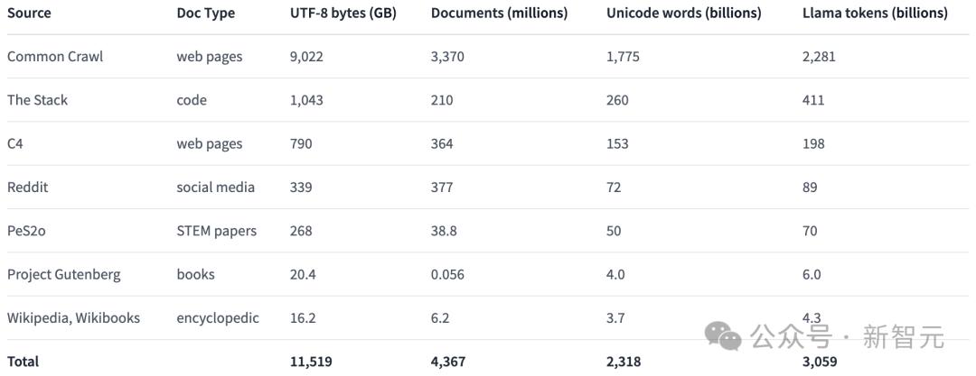Screen dimensions: 976x376
Task: Select the Documents (millions) column header
Action: [499, 14]
